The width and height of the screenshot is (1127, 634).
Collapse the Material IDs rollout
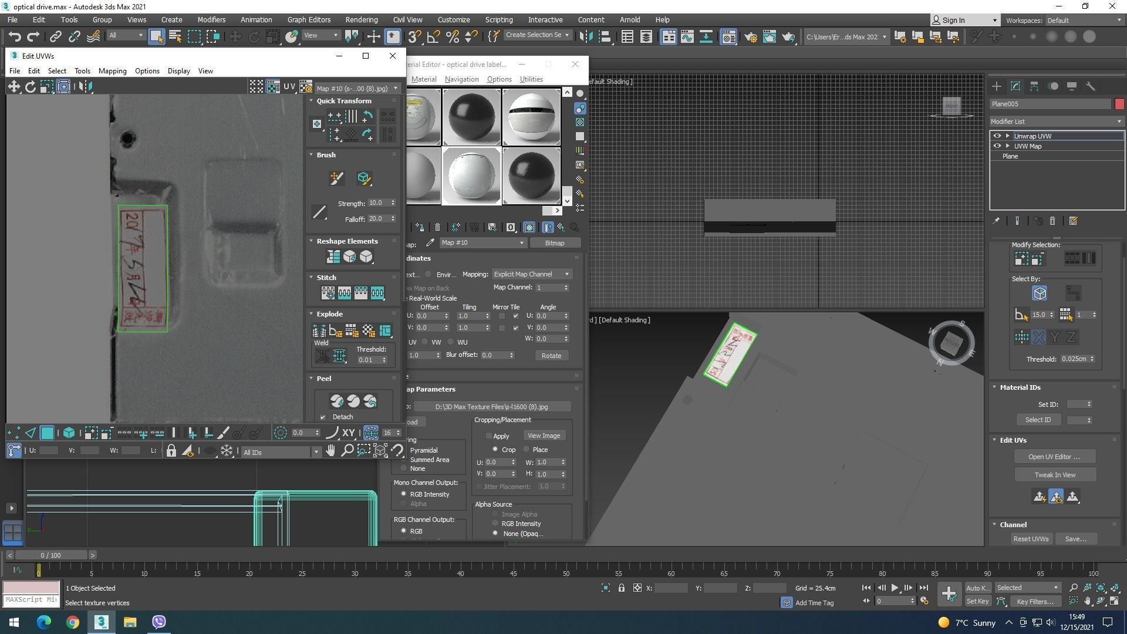(994, 387)
